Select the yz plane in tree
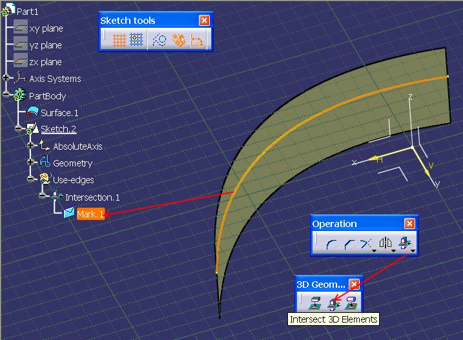Viewport: 463px width, 340px height. tap(45, 45)
